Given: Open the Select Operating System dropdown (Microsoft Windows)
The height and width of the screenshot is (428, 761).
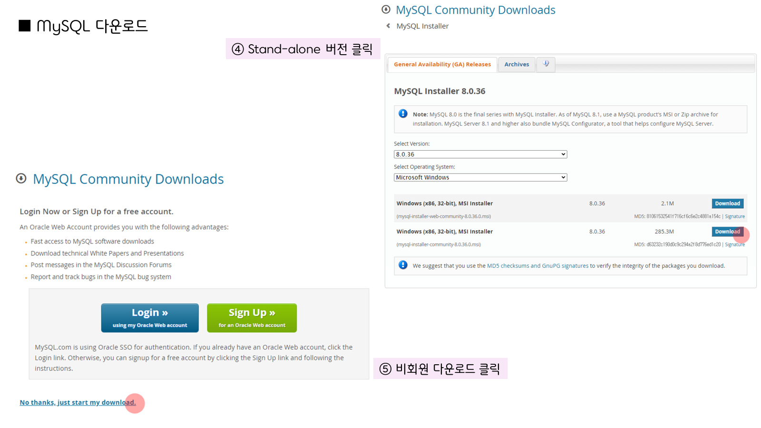Looking at the screenshot, I should [x=480, y=177].
